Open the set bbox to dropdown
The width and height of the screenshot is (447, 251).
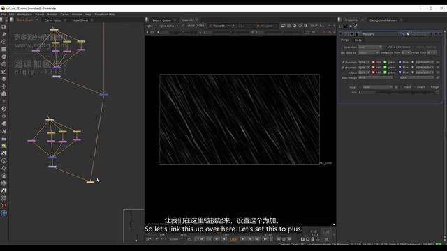(369, 53)
